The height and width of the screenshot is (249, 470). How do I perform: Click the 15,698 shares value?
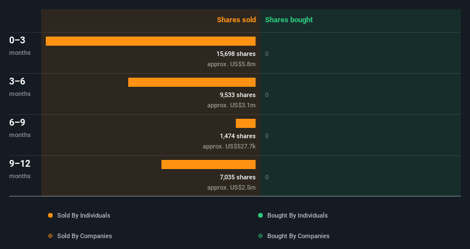(236, 54)
